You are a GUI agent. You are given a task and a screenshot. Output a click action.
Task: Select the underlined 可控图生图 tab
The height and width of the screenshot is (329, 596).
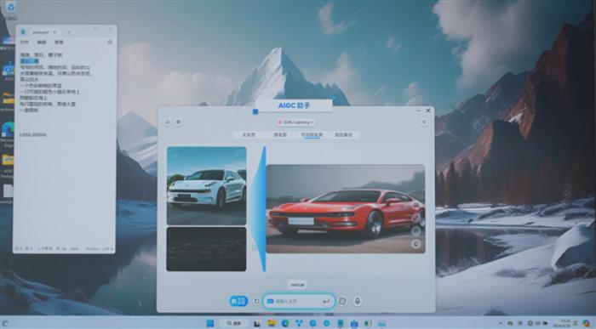(312, 134)
